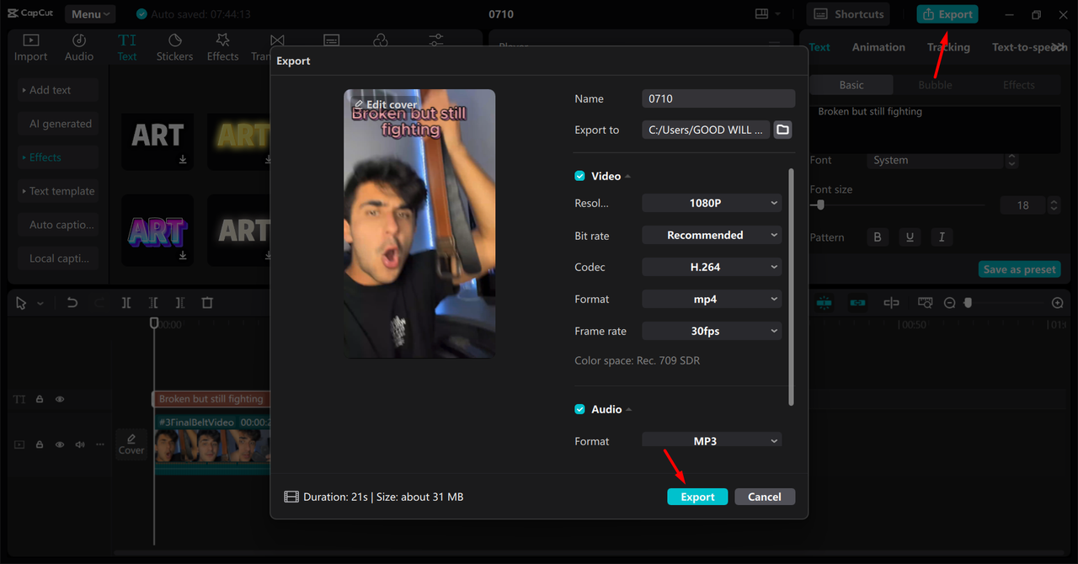1078x564 pixels.
Task: Open the audio Format MP3 dropdown
Action: [712, 440]
